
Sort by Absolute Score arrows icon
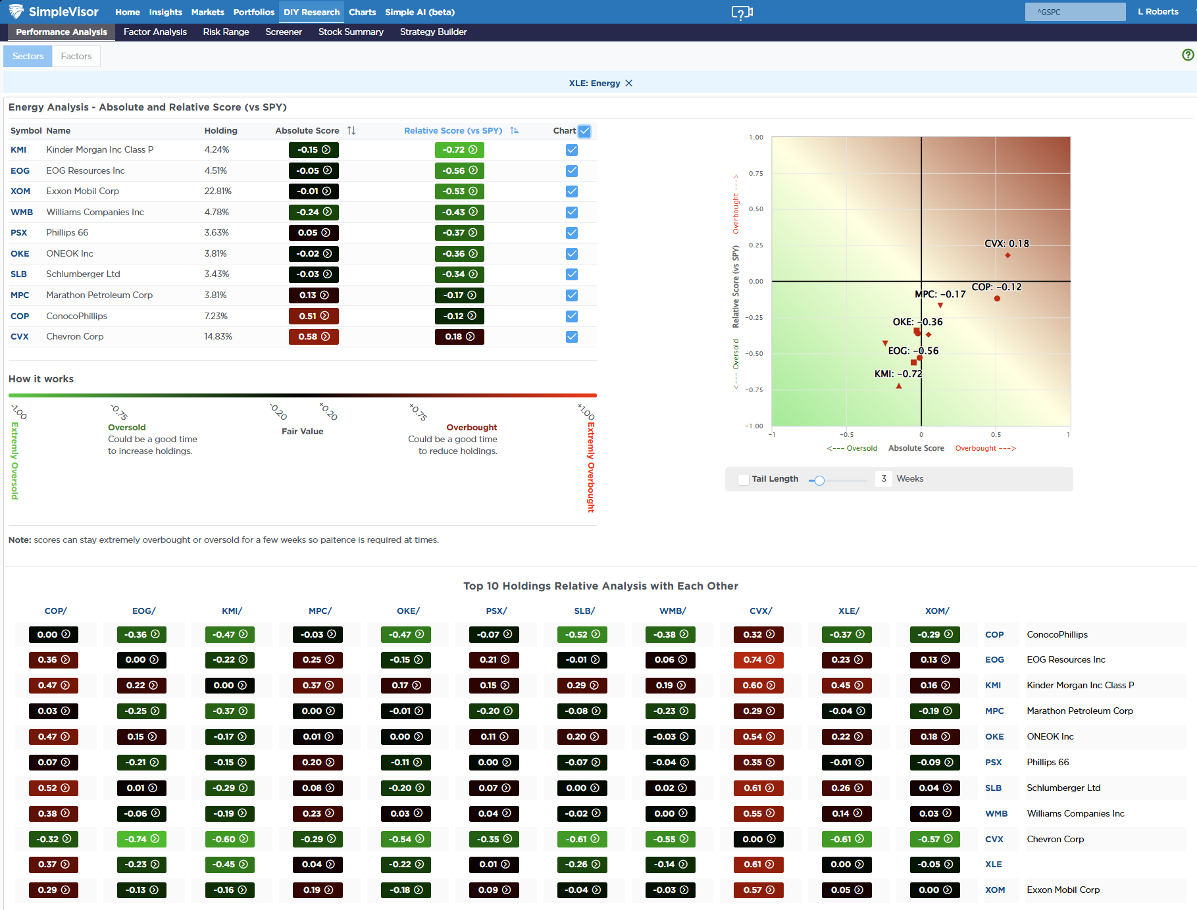[x=351, y=131]
